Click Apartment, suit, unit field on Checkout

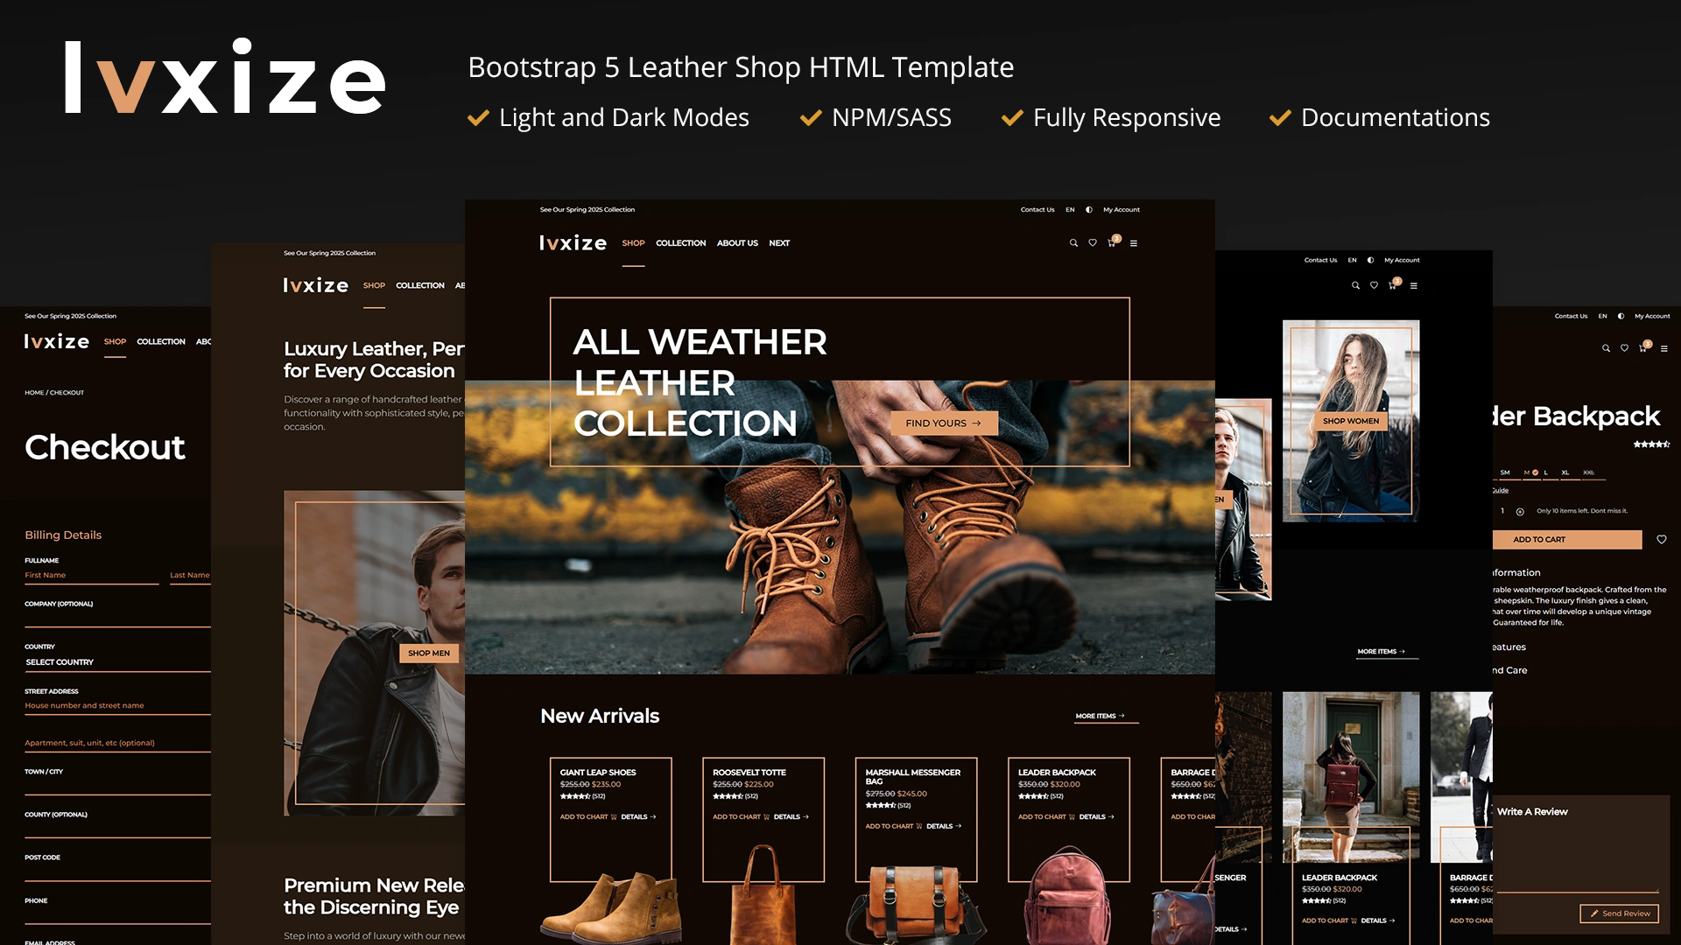117,744
